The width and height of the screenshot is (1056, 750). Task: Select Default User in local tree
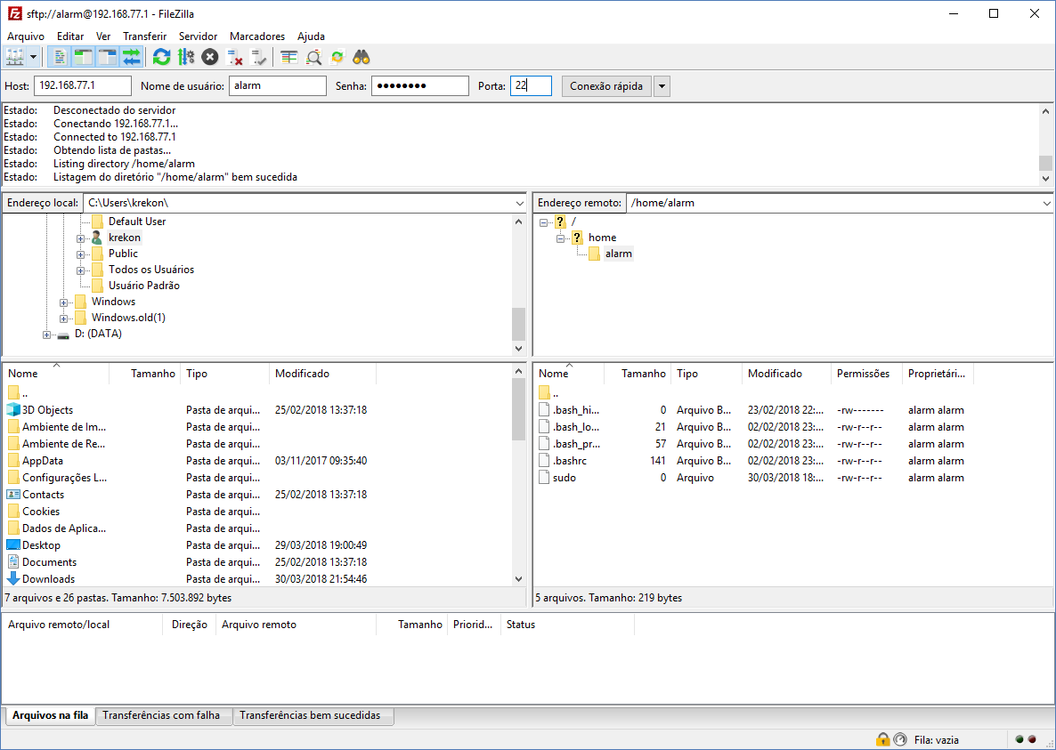tap(137, 222)
